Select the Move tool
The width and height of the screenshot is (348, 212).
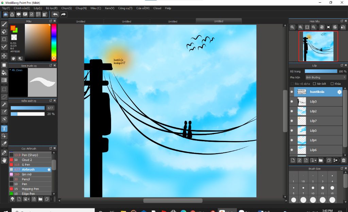4,56
